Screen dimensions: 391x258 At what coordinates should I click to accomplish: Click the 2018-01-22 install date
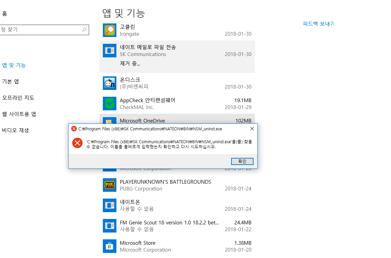click(238, 229)
